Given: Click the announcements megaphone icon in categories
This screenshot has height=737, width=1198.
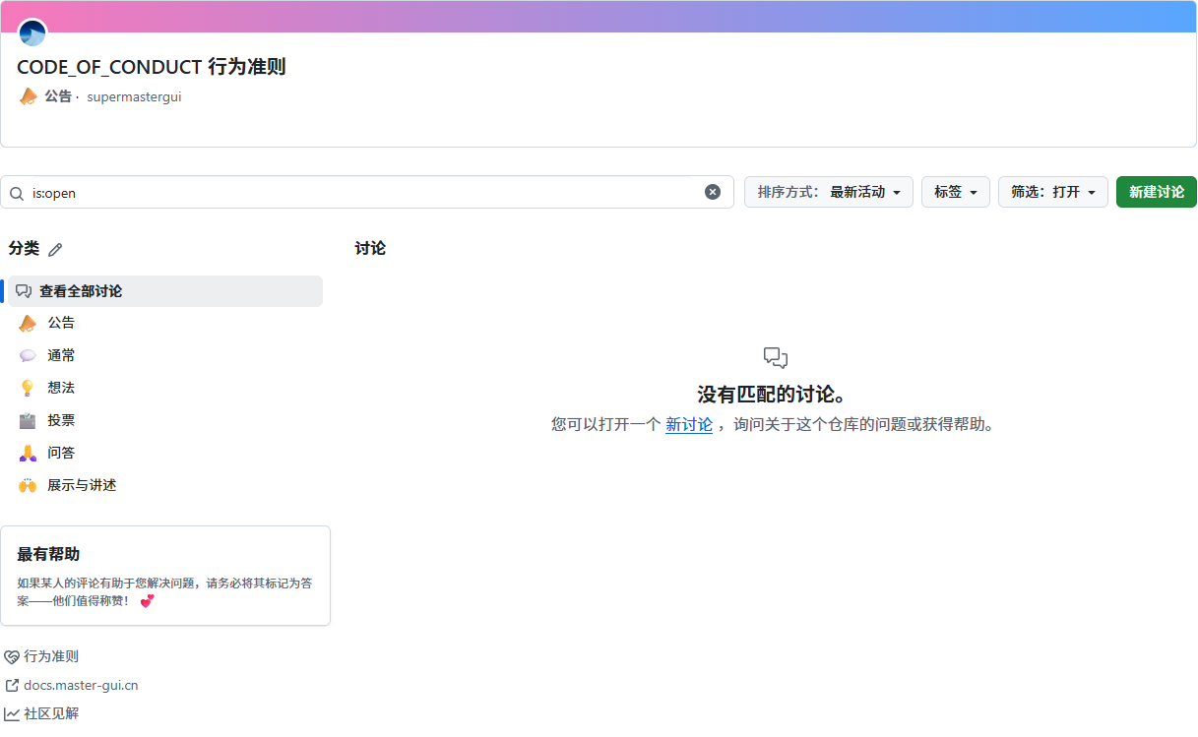Looking at the screenshot, I should [x=28, y=323].
